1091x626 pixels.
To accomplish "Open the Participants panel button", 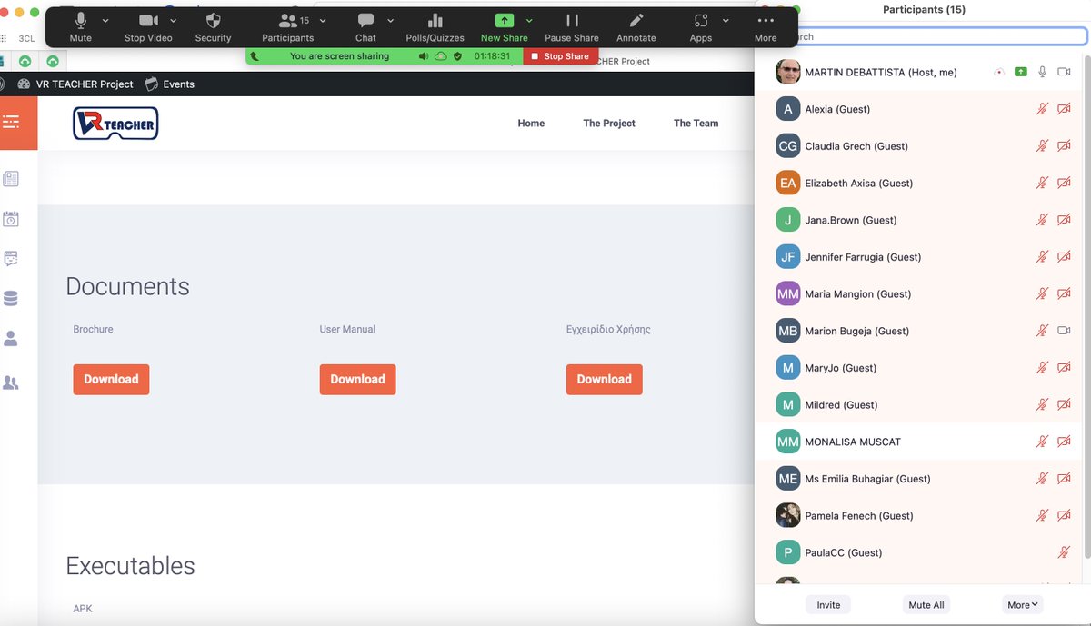I will [x=287, y=27].
